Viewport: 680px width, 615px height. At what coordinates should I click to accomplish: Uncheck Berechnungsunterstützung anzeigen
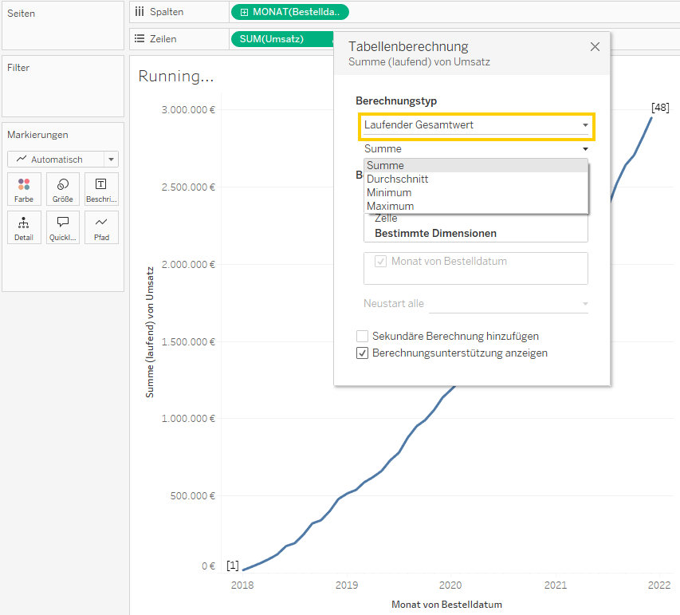pos(363,353)
